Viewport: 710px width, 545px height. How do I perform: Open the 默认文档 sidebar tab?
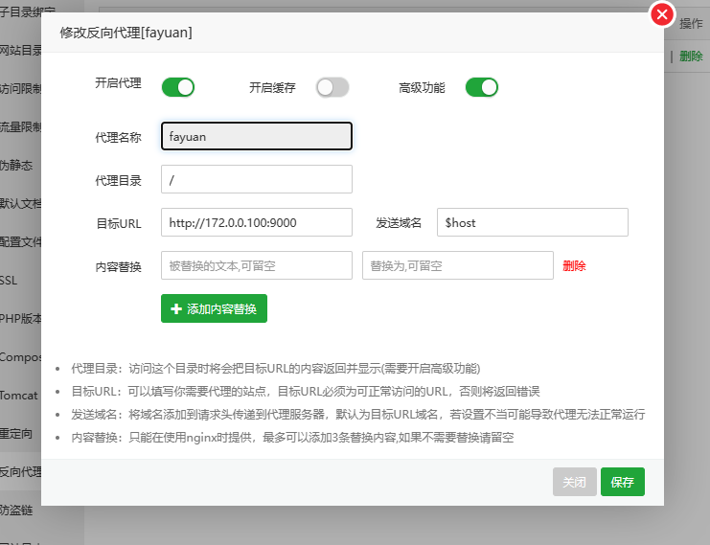tap(21, 204)
